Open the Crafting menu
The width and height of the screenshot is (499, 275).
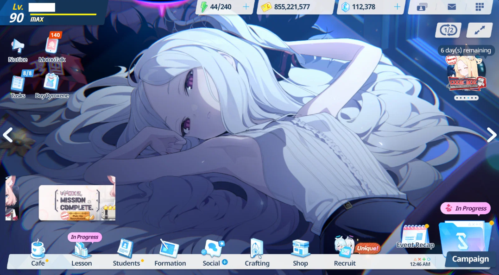[x=257, y=253]
